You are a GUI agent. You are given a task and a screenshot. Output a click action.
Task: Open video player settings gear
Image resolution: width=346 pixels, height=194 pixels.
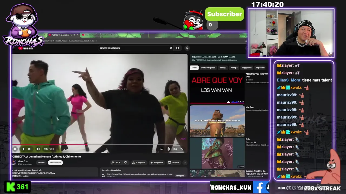[168, 149]
